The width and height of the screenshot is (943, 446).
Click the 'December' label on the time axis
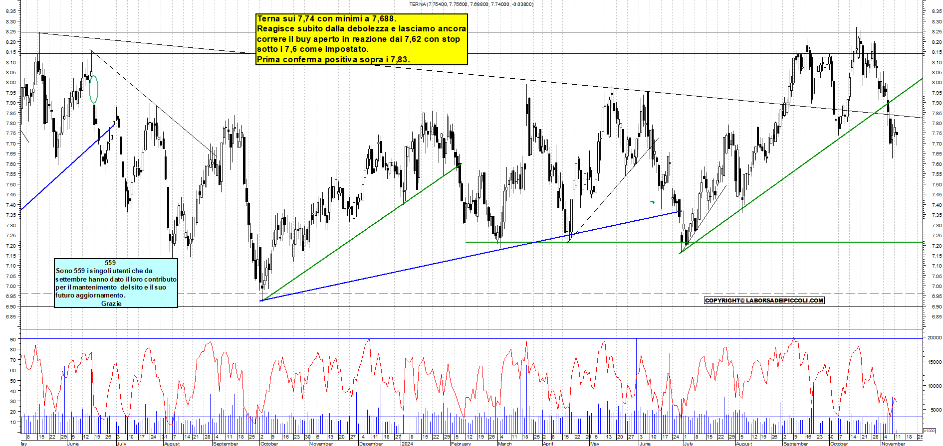tap(371, 444)
